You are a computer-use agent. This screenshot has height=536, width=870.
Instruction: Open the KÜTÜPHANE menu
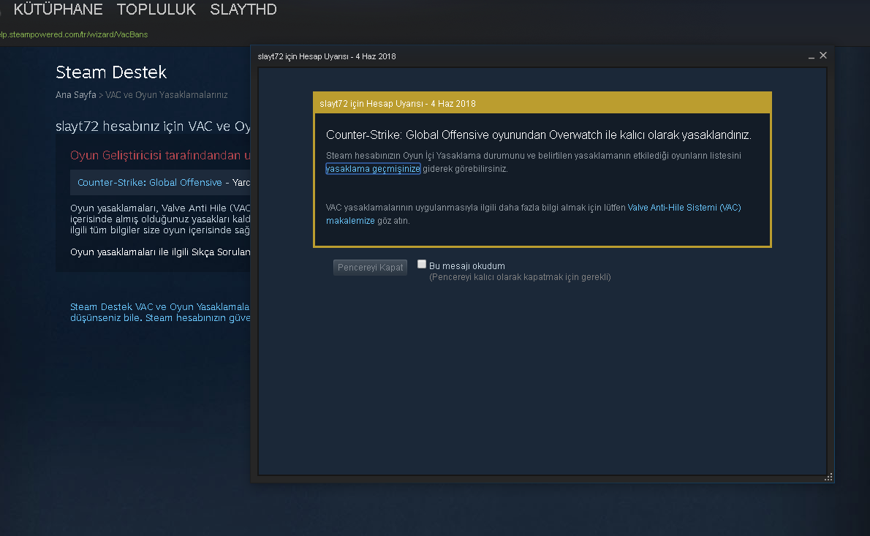point(58,10)
